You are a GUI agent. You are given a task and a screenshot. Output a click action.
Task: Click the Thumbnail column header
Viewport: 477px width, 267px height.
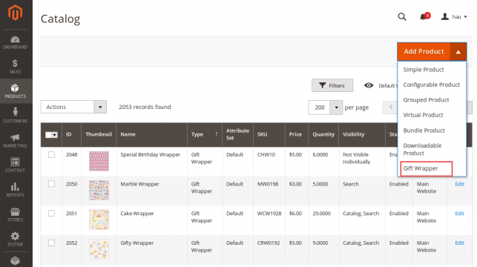pyautogui.click(x=99, y=135)
